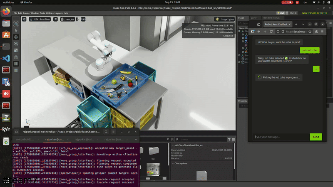Image resolution: width=333 pixels, height=187 pixels.
Task: Open the Firefox extensions icon
Action: (x=316, y=32)
